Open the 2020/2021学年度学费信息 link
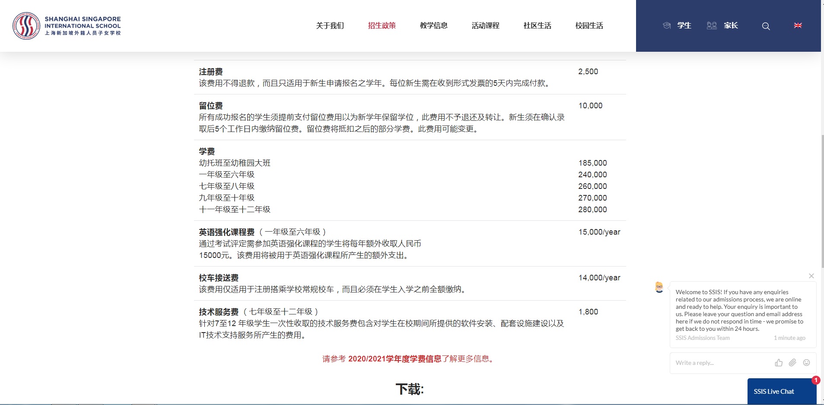The width and height of the screenshot is (824, 405). [x=395, y=359]
